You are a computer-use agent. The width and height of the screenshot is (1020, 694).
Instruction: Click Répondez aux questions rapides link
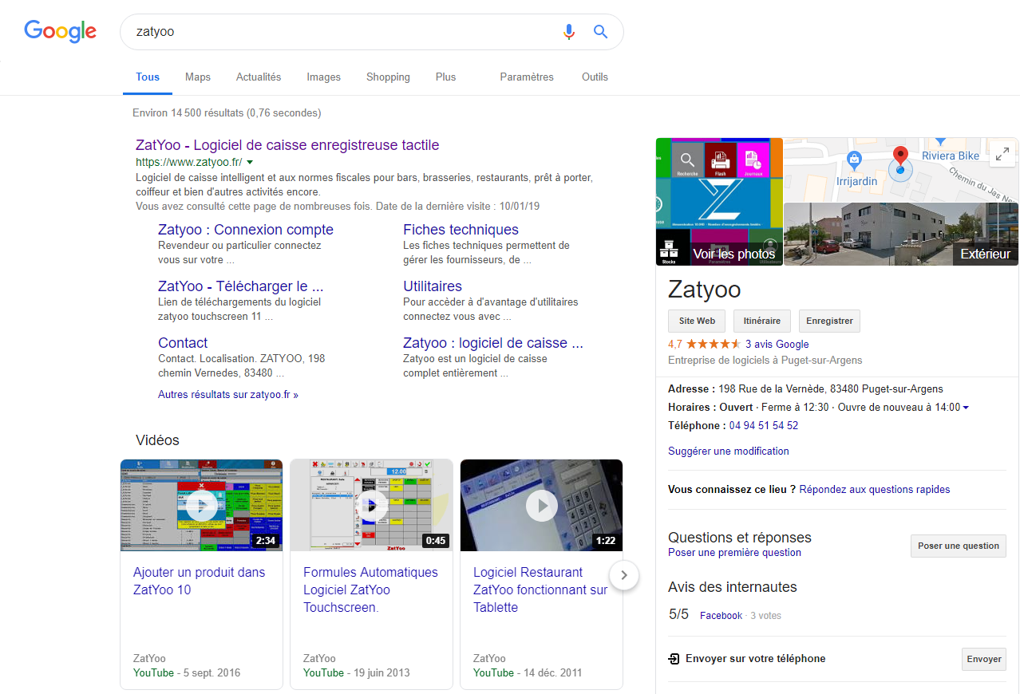coord(875,490)
